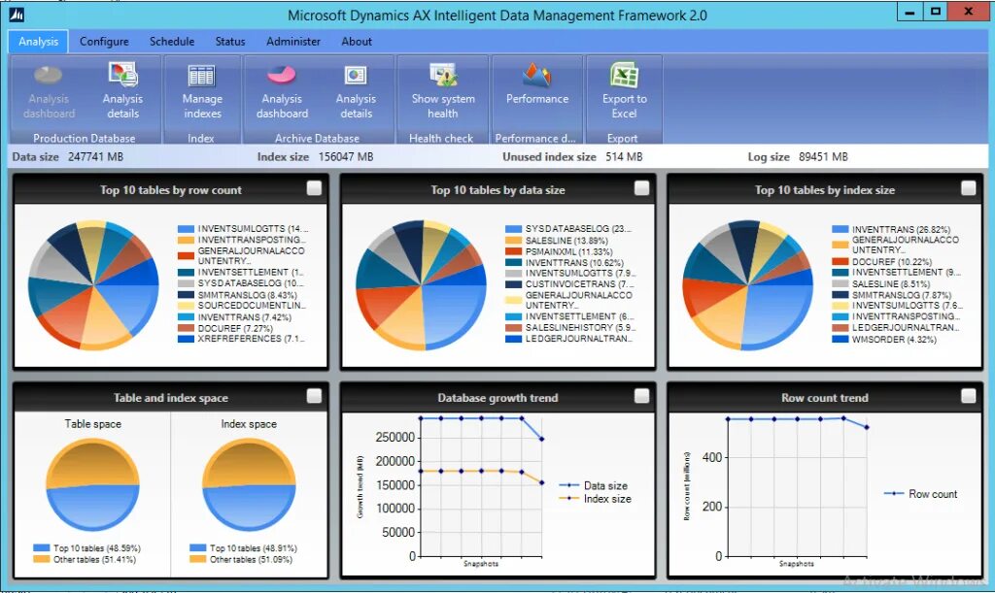
Task: Click Index size legend in growth trend
Action: (x=595, y=499)
